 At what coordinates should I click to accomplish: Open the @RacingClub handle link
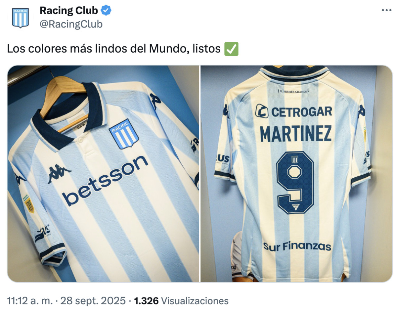click(71, 24)
